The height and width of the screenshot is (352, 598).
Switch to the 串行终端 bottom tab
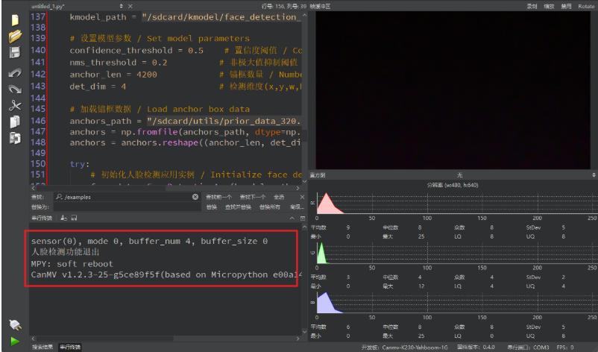tap(69, 348)
